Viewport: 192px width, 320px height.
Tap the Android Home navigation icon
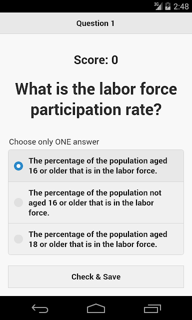pyautogui.click(x=96, y=308)
